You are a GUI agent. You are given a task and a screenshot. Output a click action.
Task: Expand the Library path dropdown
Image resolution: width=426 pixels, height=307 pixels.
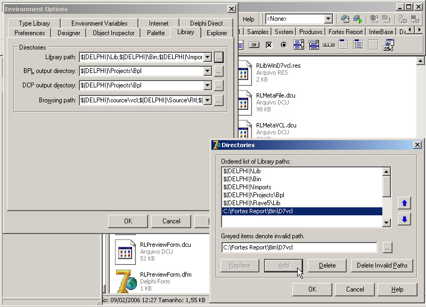pyautogui.click(x=208, y=57)
